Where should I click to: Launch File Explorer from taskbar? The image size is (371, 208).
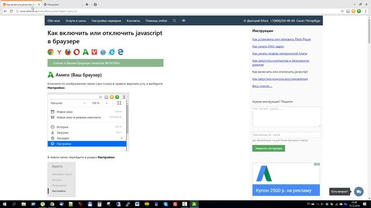click(x=24, y=204)
